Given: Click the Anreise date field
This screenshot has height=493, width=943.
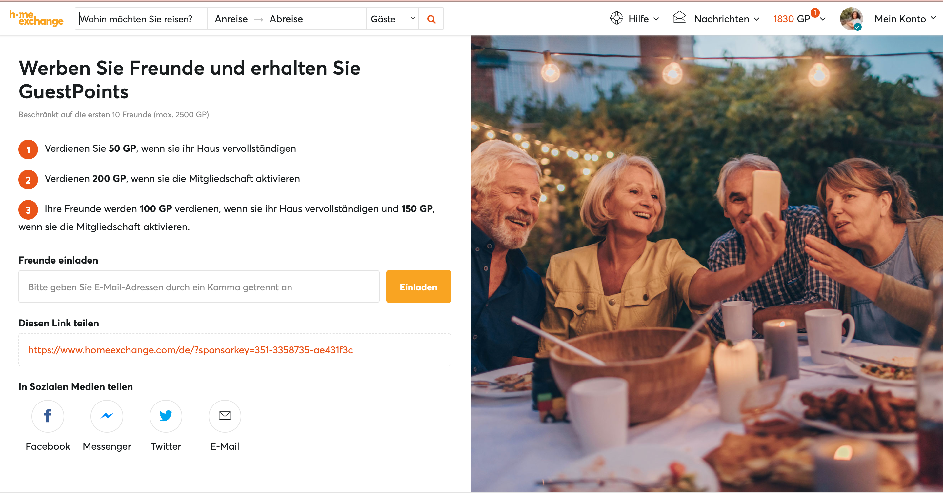Looking at the screenshot, I should pyautogui.click(x=231, y=19).
